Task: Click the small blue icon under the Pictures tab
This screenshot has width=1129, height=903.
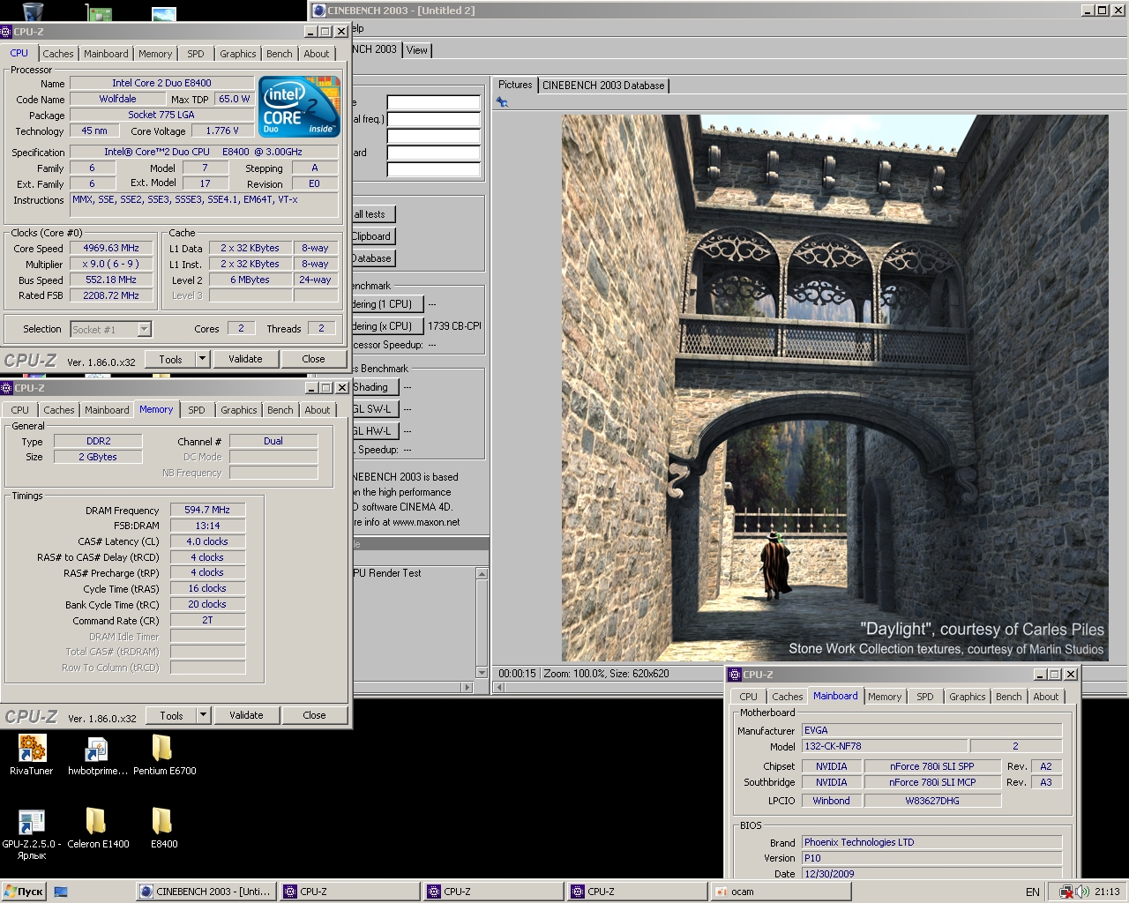Action: pyautogui.click(x=502, y=102)
